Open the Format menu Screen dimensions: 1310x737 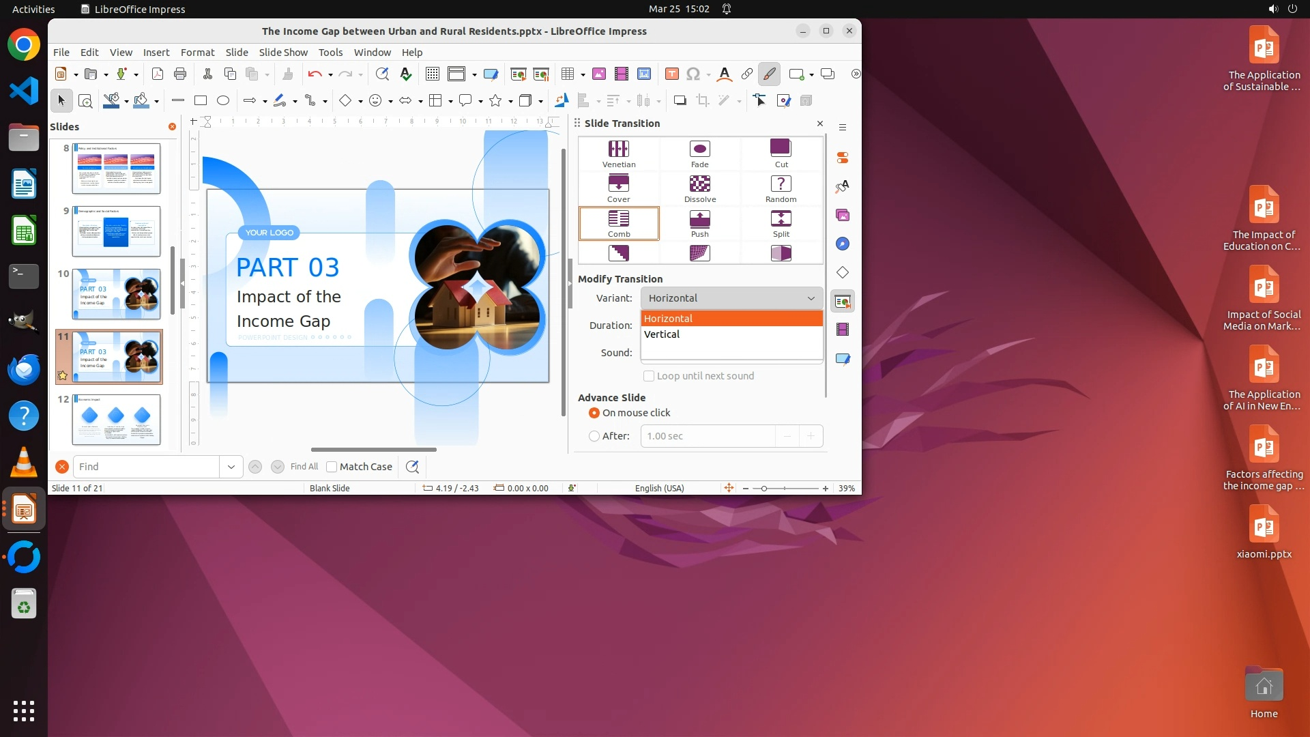pyautogui.click(x=197, y=53)
